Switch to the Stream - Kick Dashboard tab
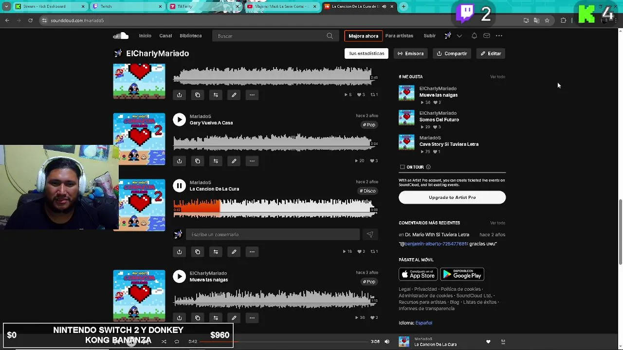This screenshot has height=350, width=623. pyautogui.click(x=50, y=6)
